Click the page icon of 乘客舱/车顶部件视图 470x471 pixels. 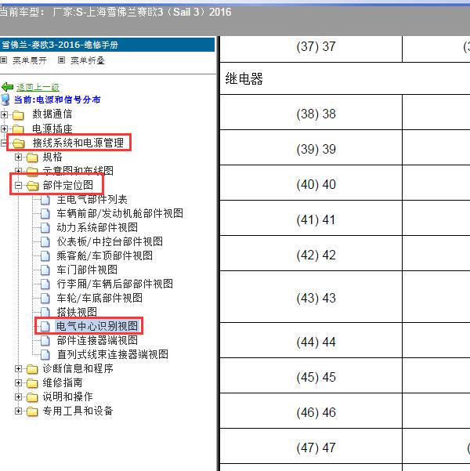click(x=45, y=256)
